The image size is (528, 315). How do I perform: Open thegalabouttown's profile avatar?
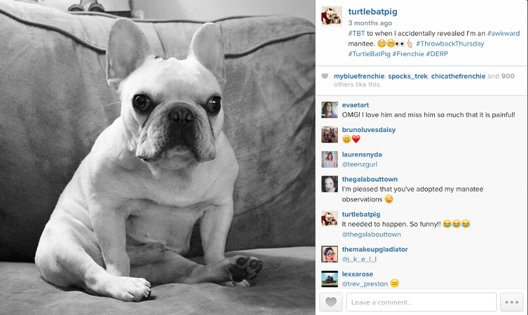pos(329,184)
